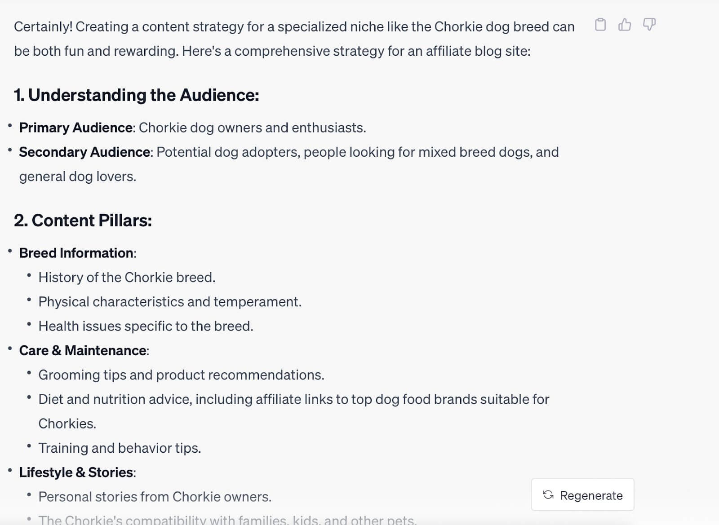Click "Health issues specific to the breed." line

pyautogui.click(x=146, y=326)
